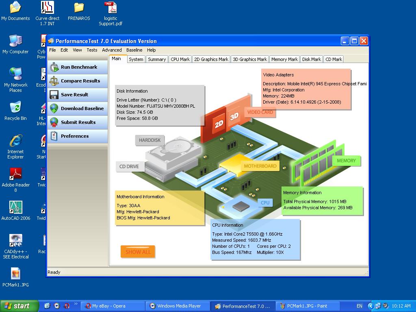Viewport: 416px width, 312px height.
Task: Open the 2D Graphics Mark tab
Action: click(x=211, y=59)
